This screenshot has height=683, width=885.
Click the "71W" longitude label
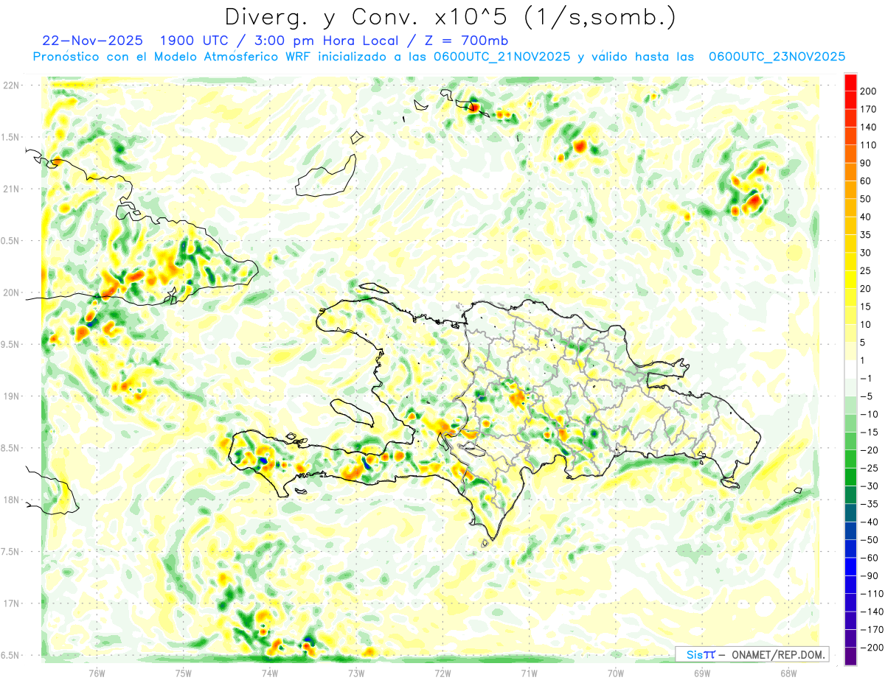coord(529,673)
